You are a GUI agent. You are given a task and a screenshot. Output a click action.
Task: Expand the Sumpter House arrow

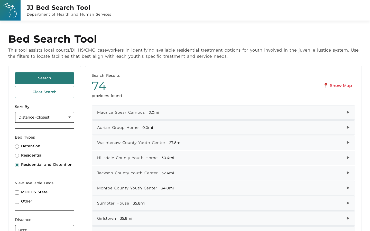tap(348, 203)
